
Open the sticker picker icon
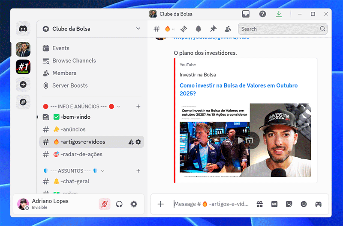click(289, 204)
